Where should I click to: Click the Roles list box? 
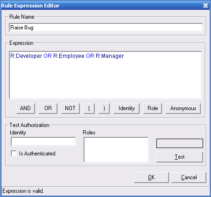coord(116,150)
